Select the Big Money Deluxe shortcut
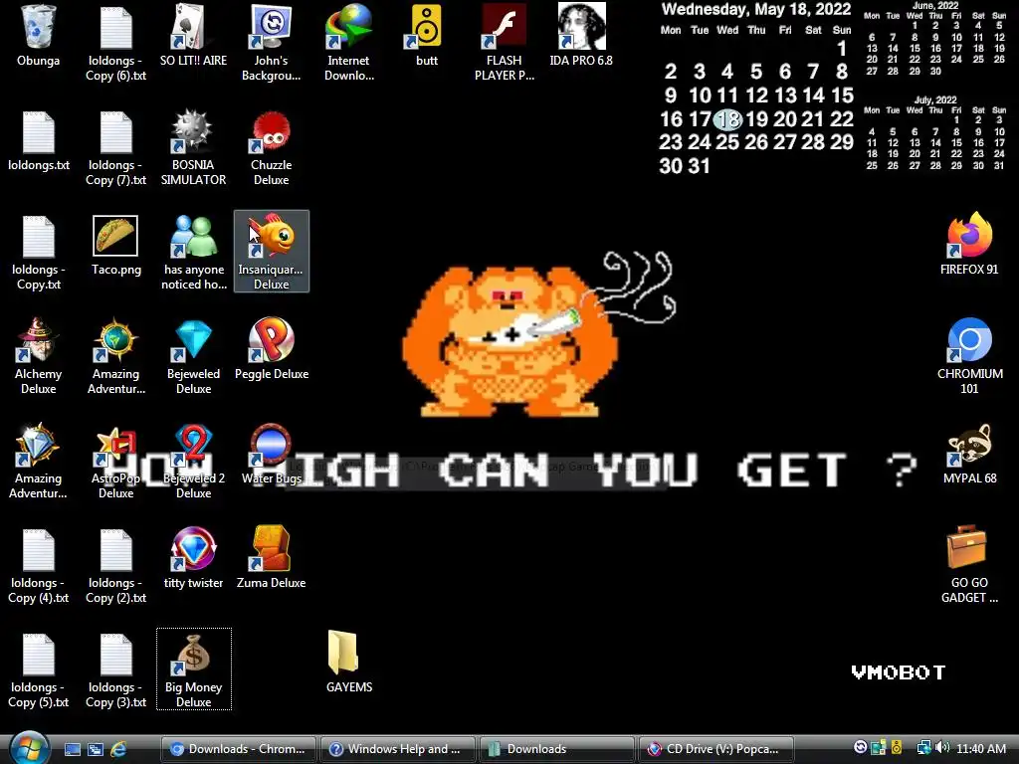This screenshot has width=1019, height=764. point(194,669)
